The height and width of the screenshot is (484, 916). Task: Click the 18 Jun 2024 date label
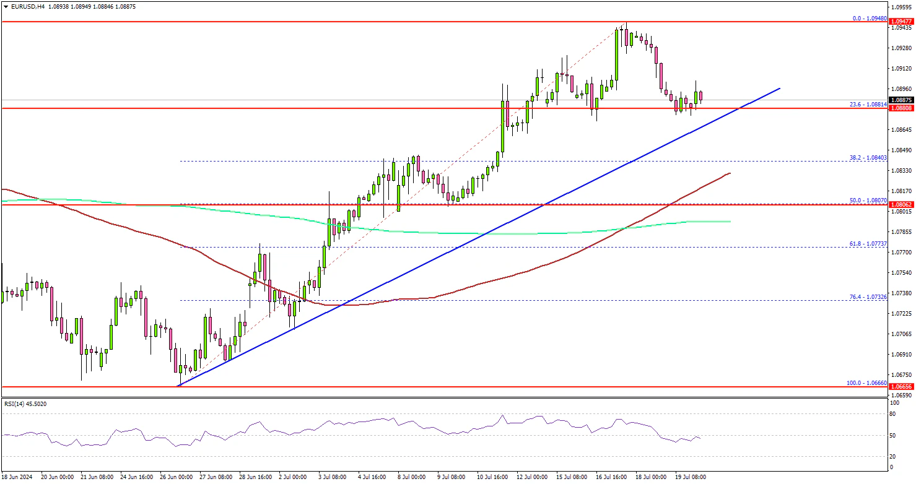click(x=17, y=477)
